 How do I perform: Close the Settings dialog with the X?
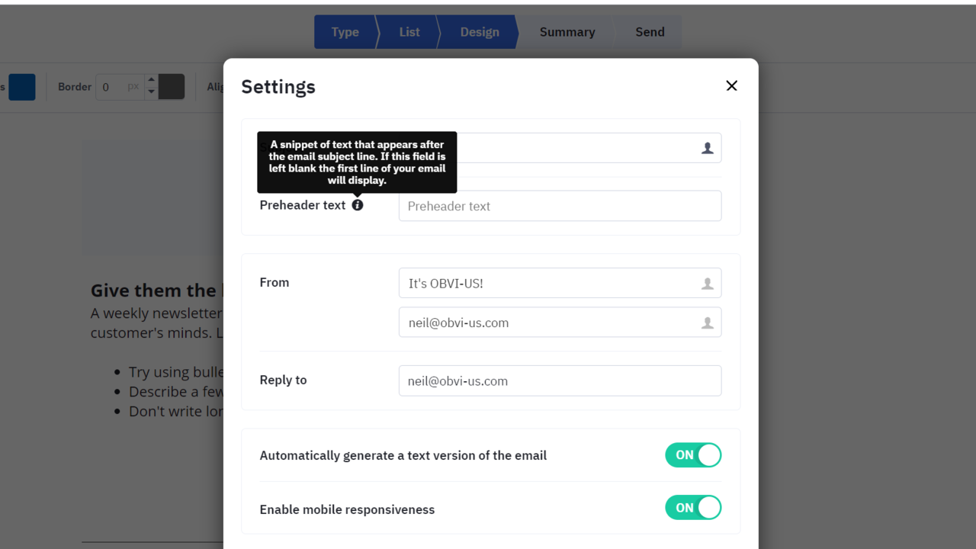732,86
